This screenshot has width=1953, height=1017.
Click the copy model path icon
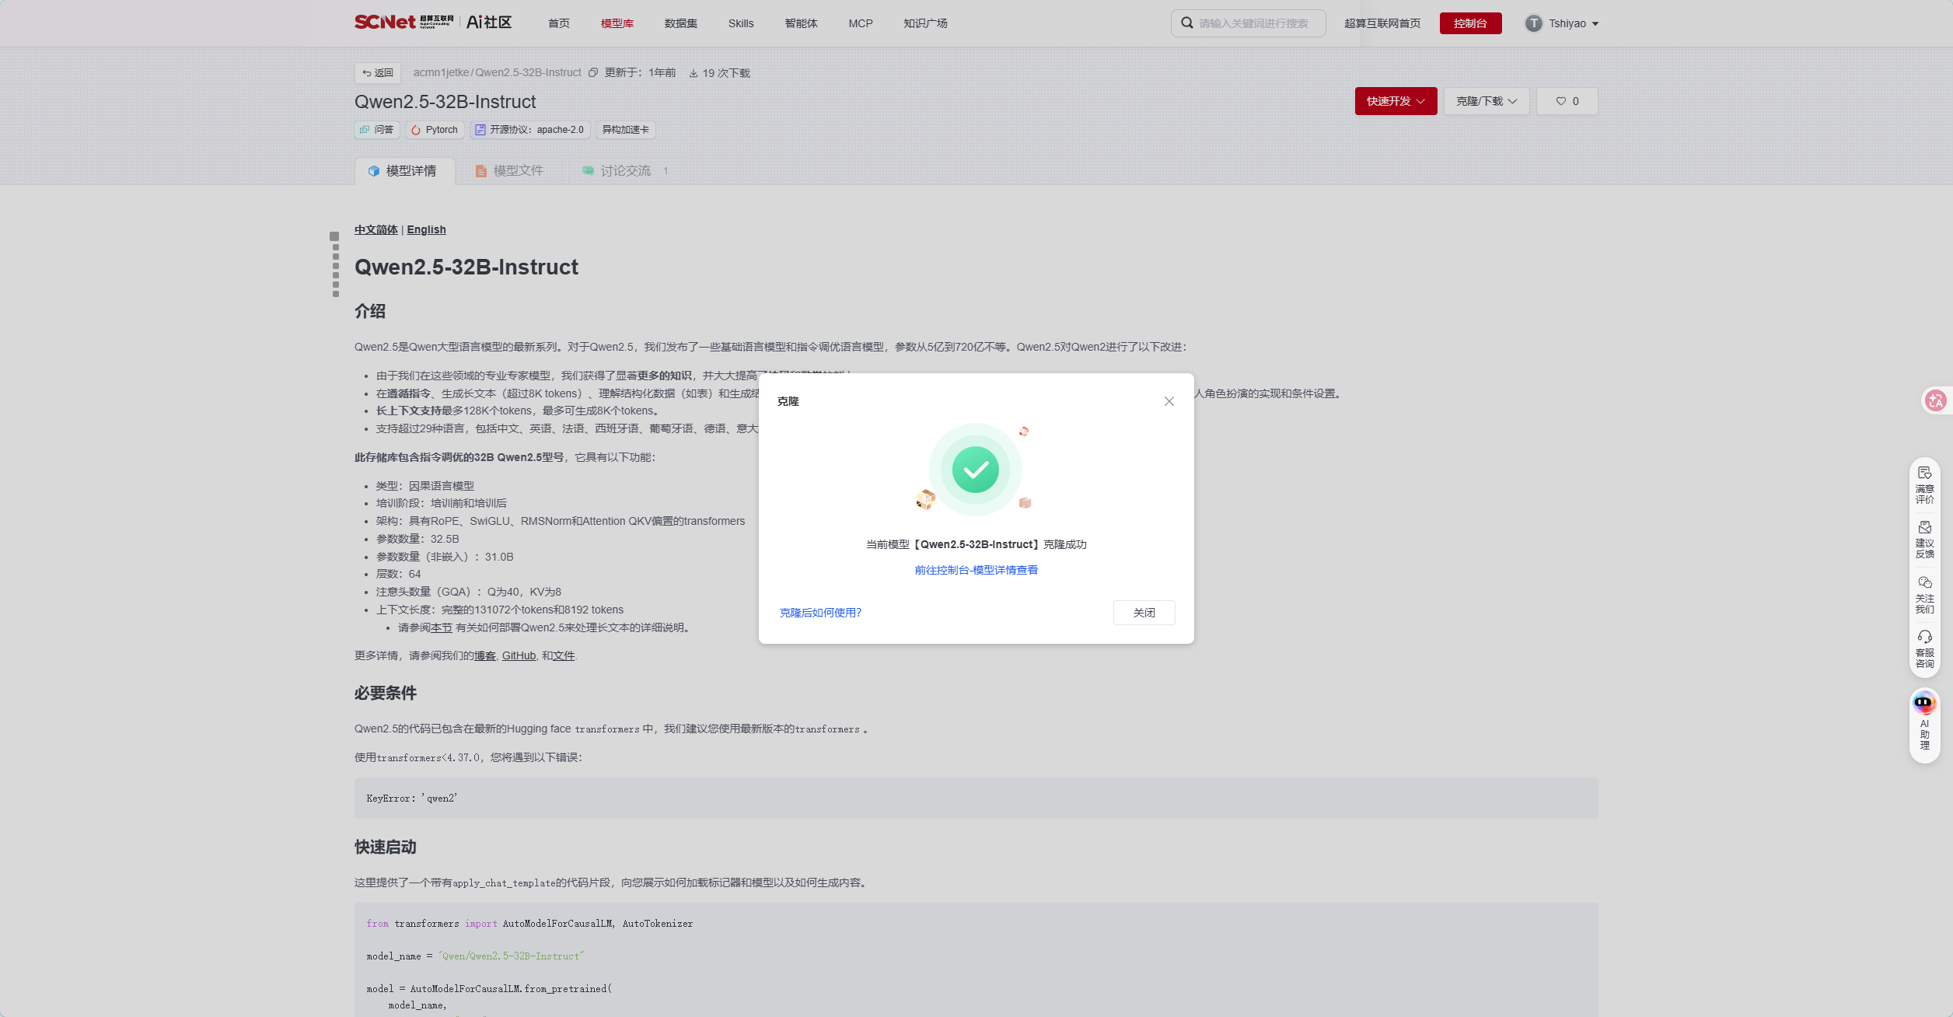pos(593,72)
